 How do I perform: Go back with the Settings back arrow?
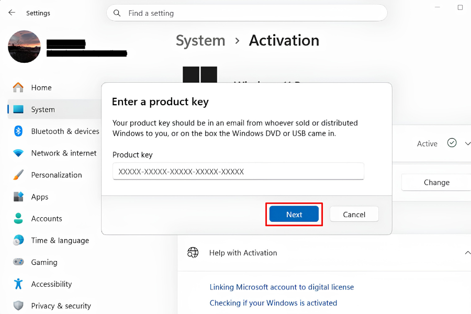(x=12, y=13)
